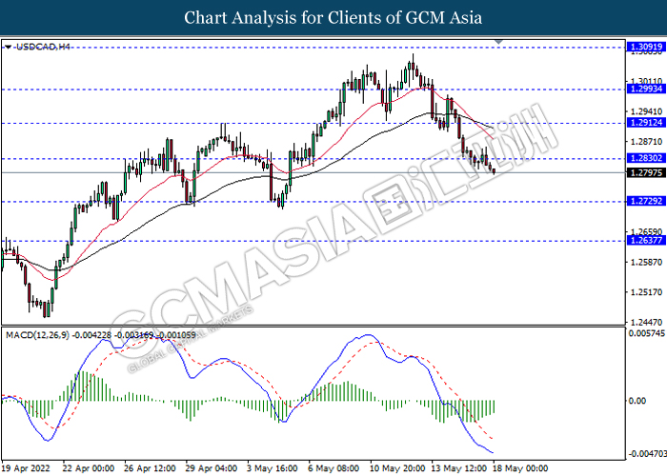Click the 19 Apr 2022 date label

pyautogui.click(x=26, y=468)
